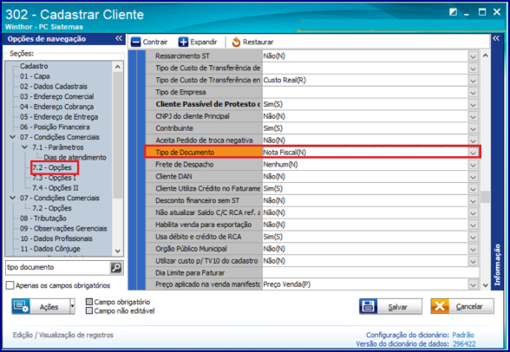Collapse the Opções de navegação panel
This screenshot has height=352, width=510.
click(x=119, y=38)
